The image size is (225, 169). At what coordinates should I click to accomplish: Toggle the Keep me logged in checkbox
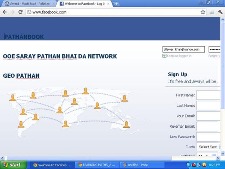click(164, 56)
